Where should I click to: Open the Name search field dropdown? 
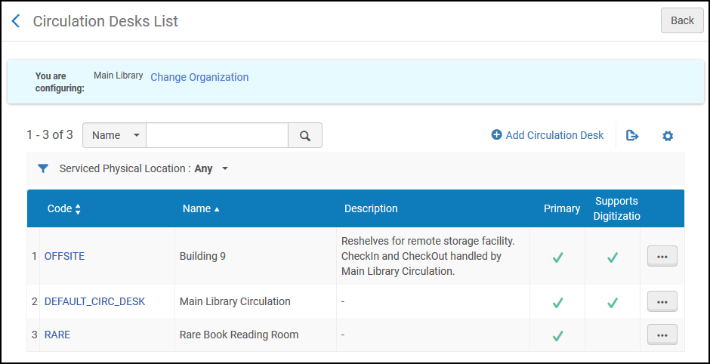click(x=115, y=135)
